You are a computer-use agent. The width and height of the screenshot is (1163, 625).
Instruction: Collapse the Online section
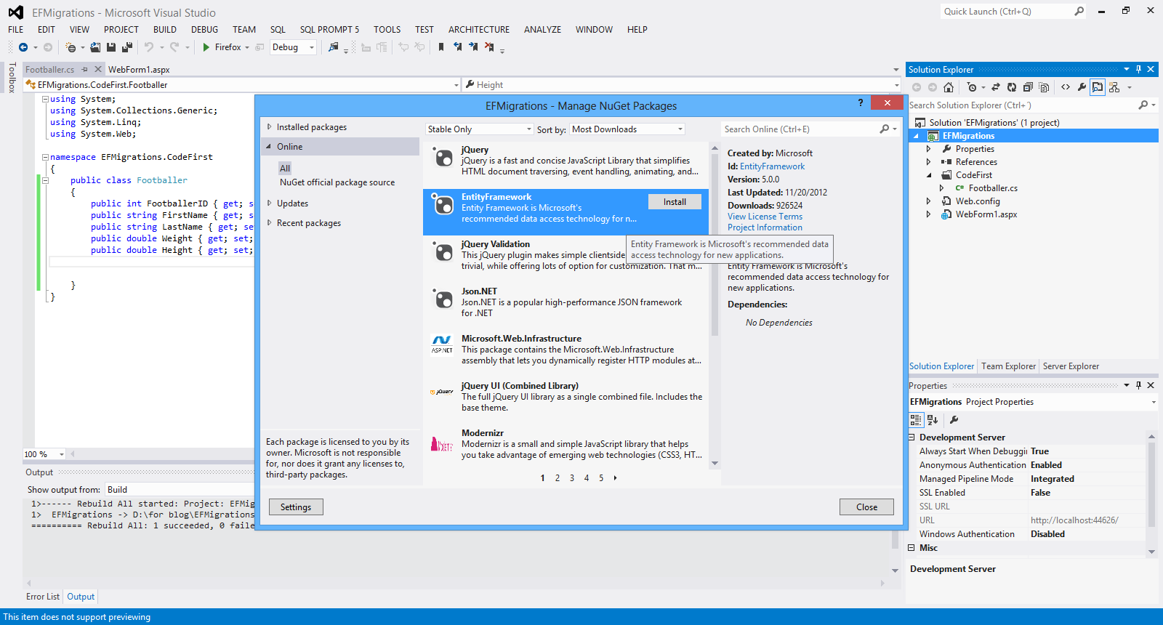[x=270, y=147]
